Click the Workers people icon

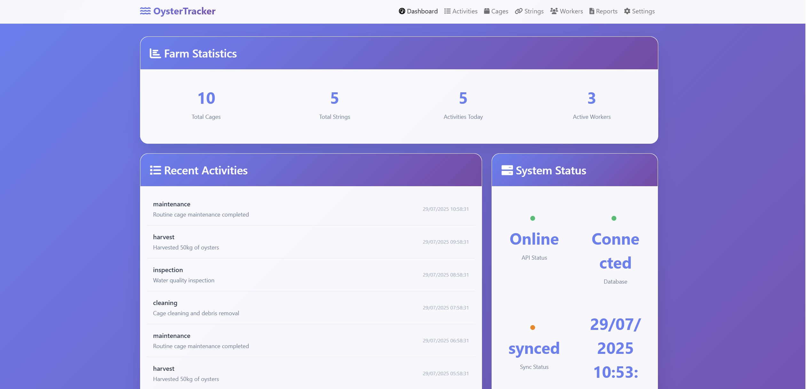pos(554,11)
